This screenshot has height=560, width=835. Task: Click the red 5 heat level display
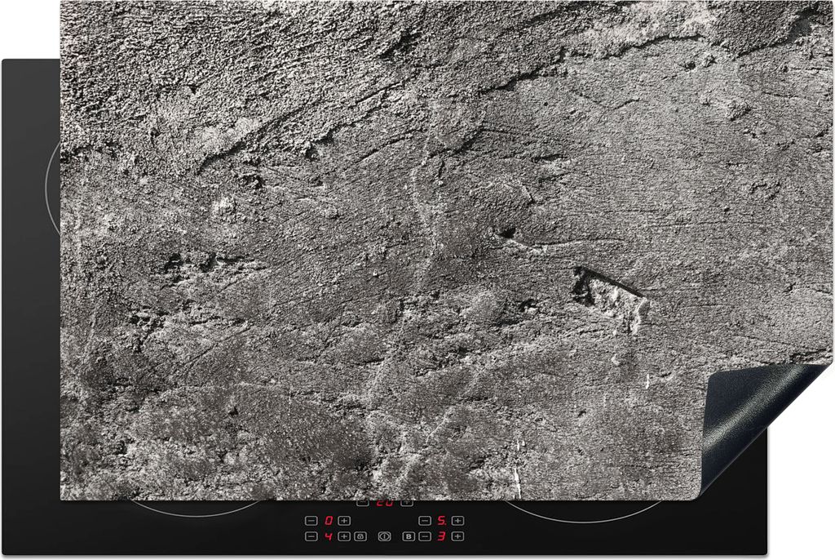coord(441,521)
